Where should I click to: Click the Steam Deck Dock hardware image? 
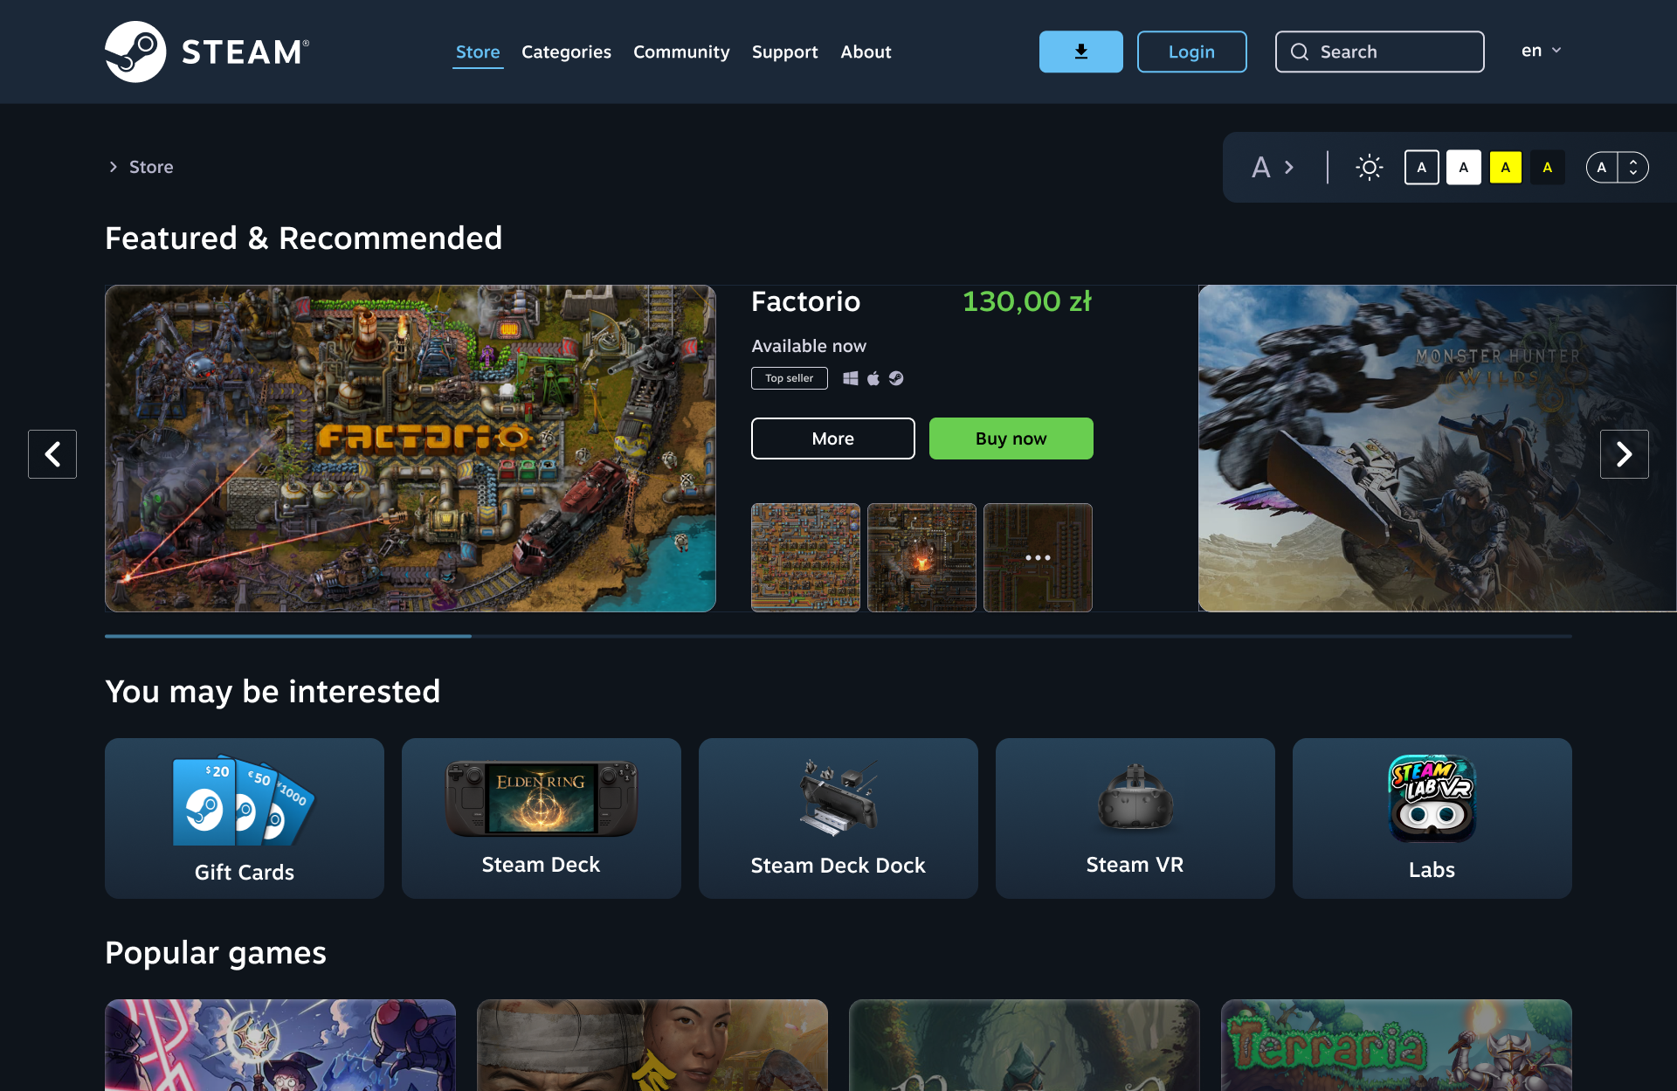[x=838, y=798]
